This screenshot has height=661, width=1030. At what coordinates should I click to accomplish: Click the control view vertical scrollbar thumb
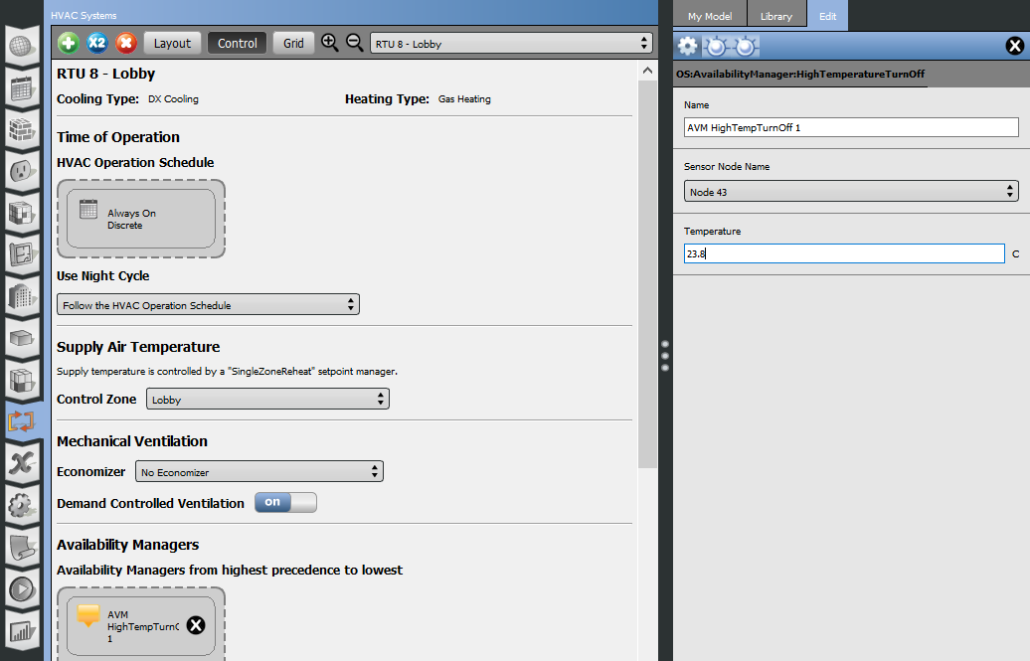tap(647, 274)
